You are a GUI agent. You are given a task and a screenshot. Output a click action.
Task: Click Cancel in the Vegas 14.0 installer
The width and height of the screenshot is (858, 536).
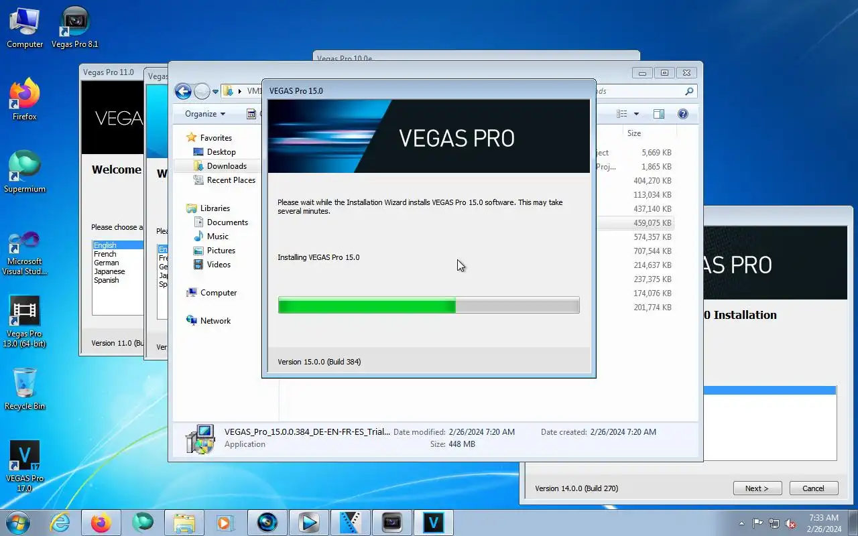(x=814, y=488)
